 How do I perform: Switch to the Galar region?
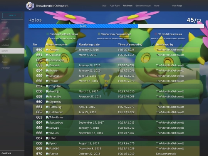point(12,62)
